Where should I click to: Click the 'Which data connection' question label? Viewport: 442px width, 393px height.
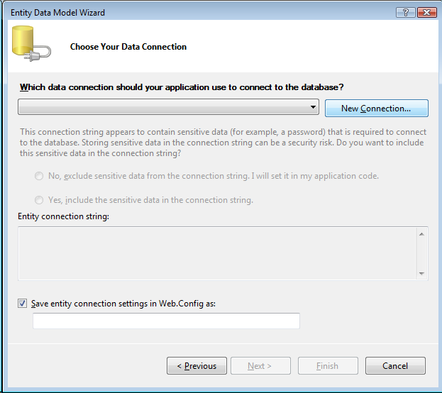[182, 87]
